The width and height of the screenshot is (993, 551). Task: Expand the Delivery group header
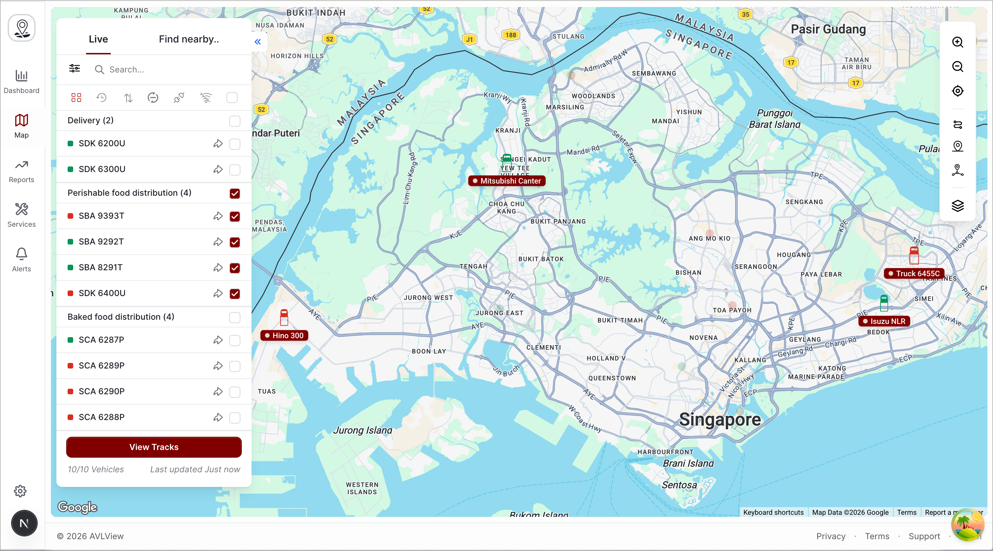pos(90,120)
